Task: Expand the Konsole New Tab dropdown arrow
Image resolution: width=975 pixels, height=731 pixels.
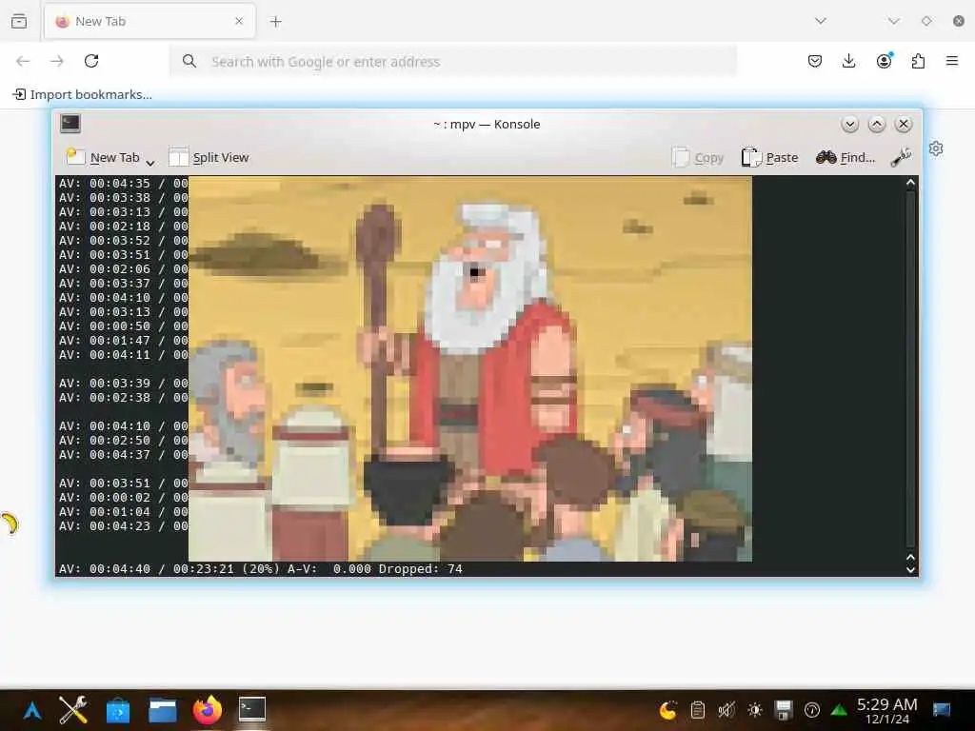Action: [x=149, y=162]
